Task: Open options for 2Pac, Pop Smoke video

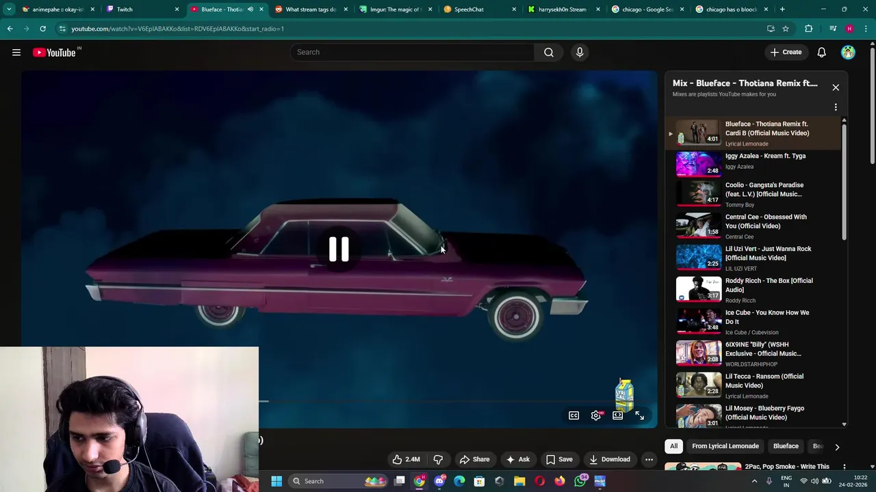Action: tap(845, 467)
